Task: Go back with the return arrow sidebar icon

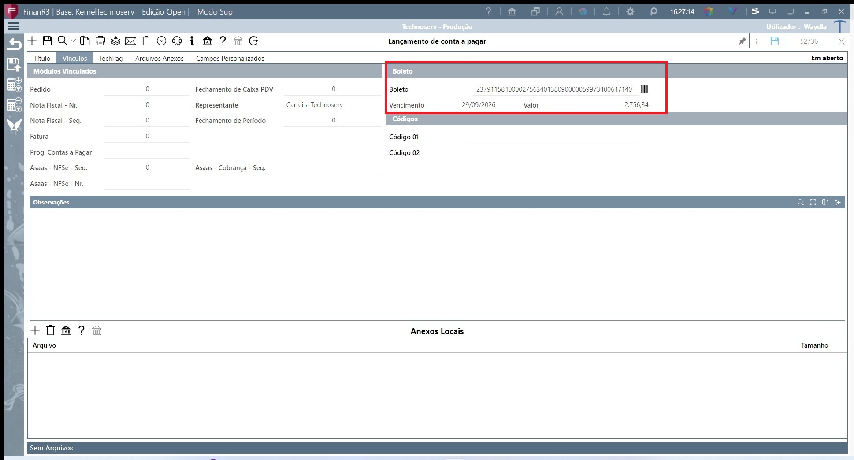Action: (14, 44)
